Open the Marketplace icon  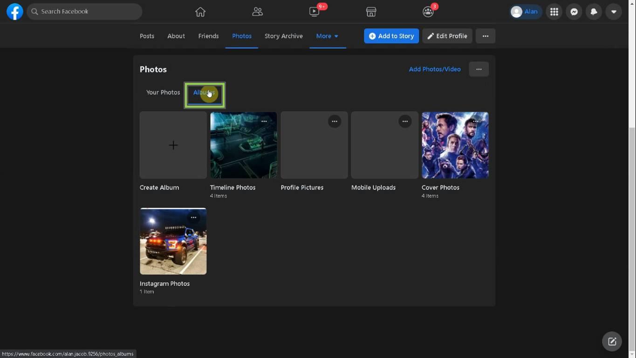click(x=371, y=12)
